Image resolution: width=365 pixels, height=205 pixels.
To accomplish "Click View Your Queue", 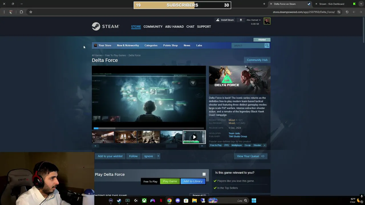I will point(251,156).
